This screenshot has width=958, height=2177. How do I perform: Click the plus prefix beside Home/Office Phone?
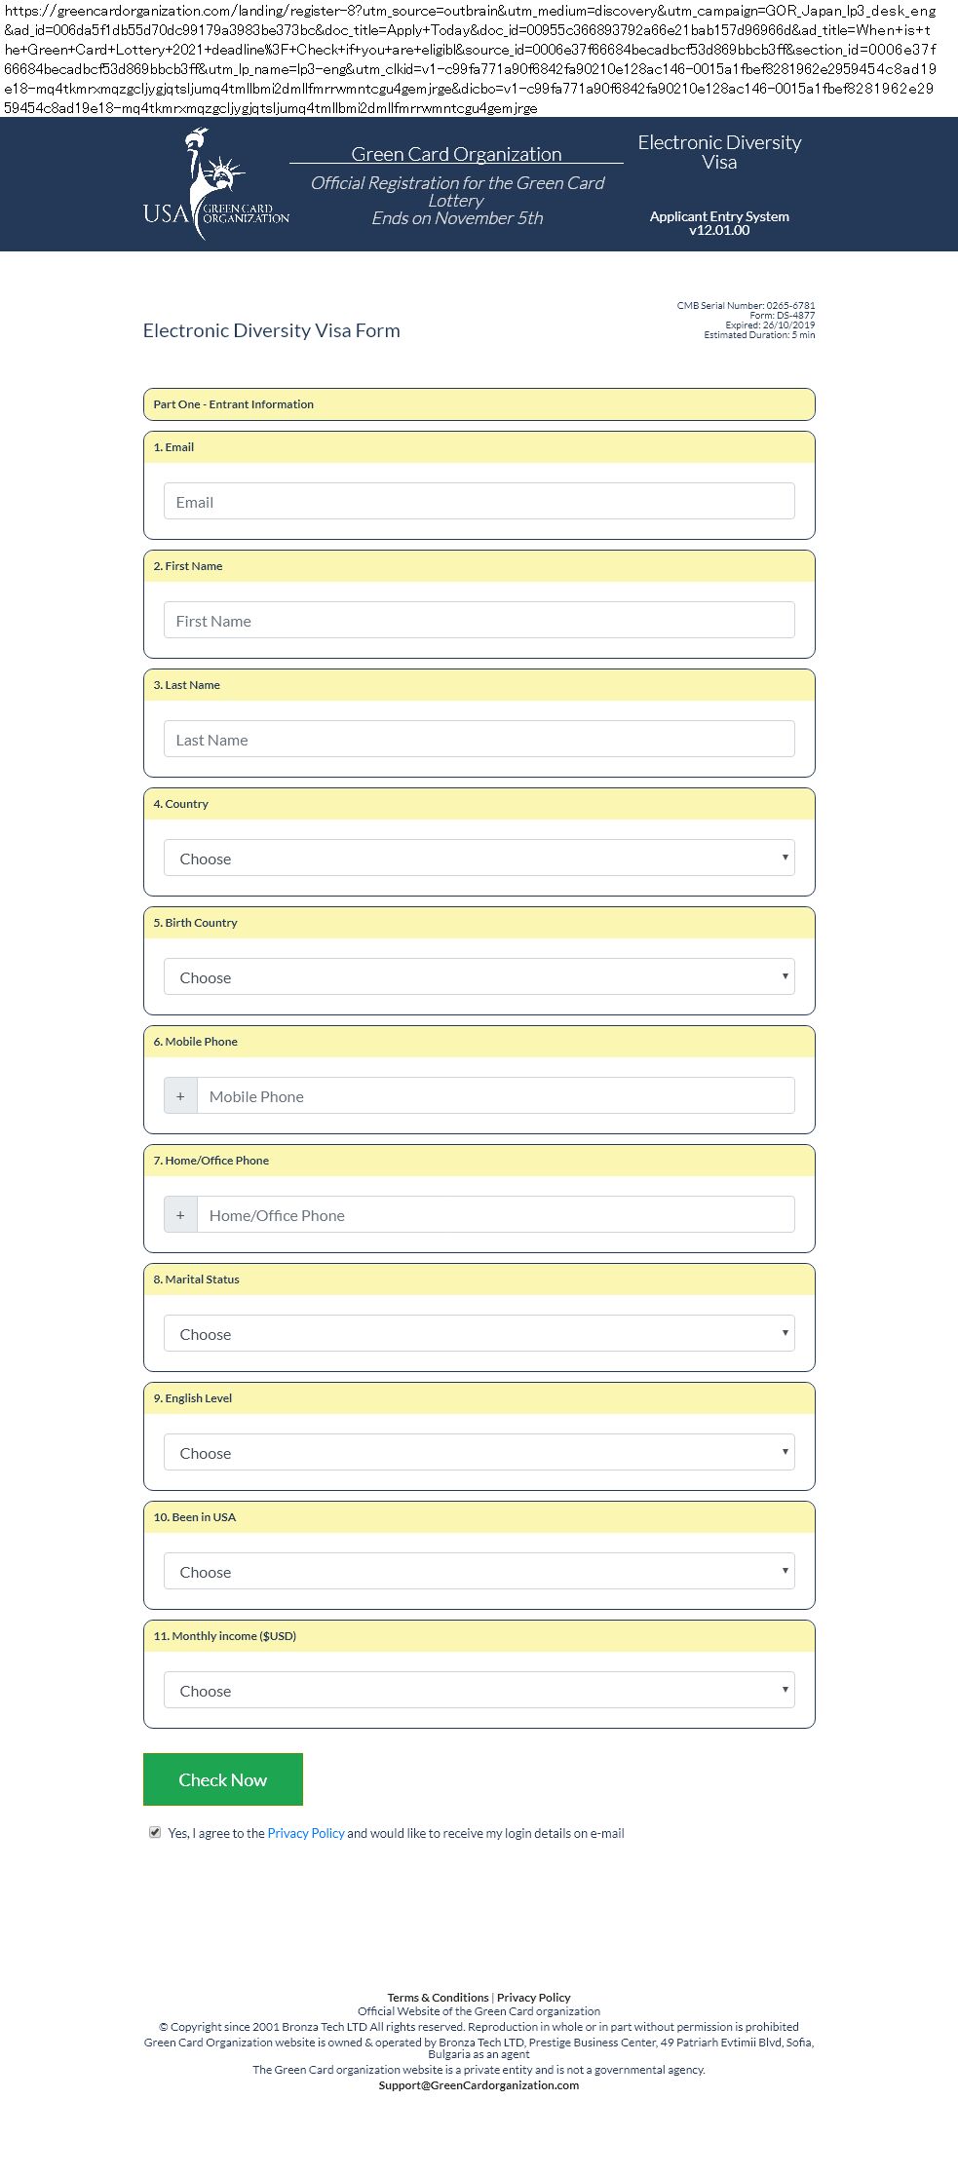180,1214
